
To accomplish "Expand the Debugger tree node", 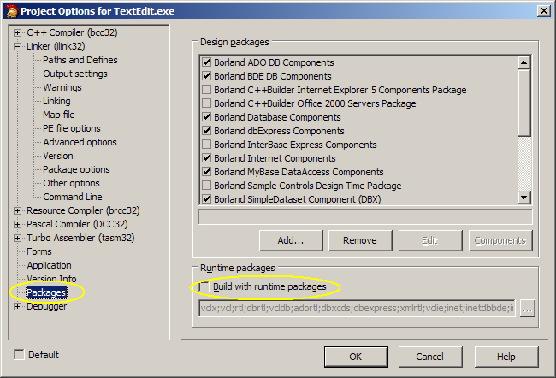I will point(17,307).
